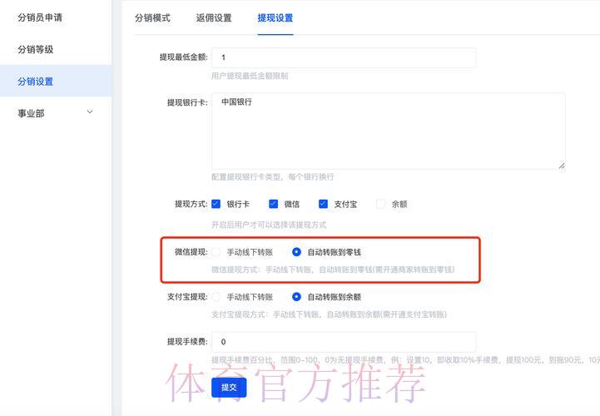This screenshot has width=600, height=416.
Task: Switch to the 分销模式 tab
Action: coord(152,17)
